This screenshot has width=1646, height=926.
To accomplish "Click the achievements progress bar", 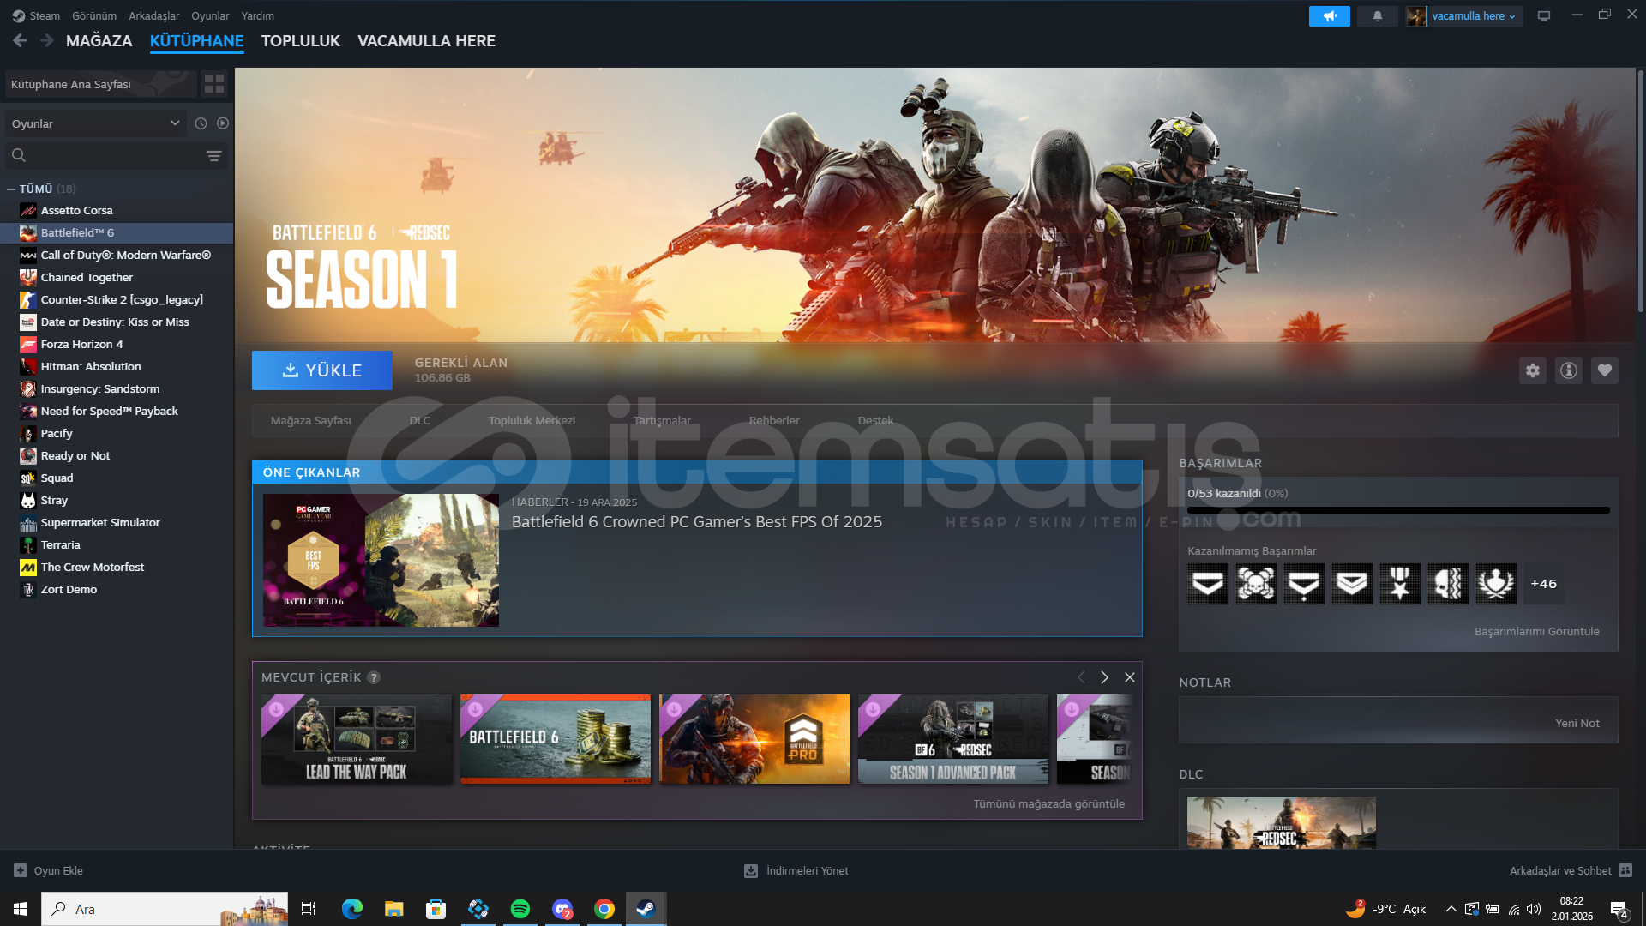I will [1397, 510].
